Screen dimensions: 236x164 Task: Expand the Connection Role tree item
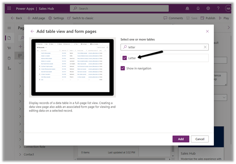20,147
